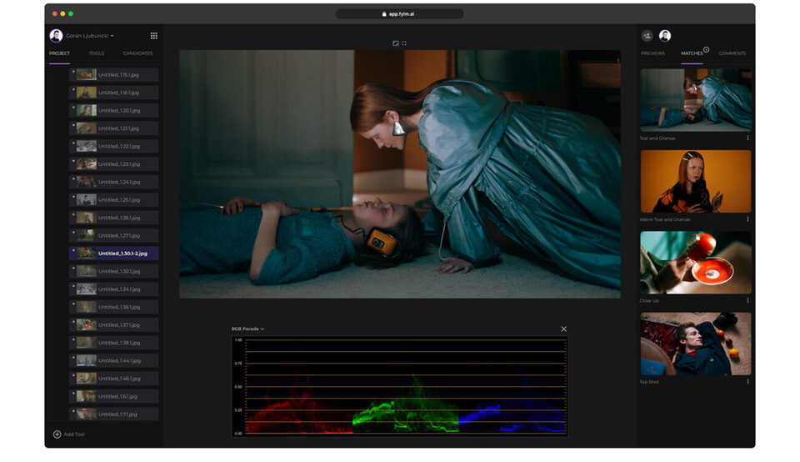Click the image compare view icon

pos(396,43)
